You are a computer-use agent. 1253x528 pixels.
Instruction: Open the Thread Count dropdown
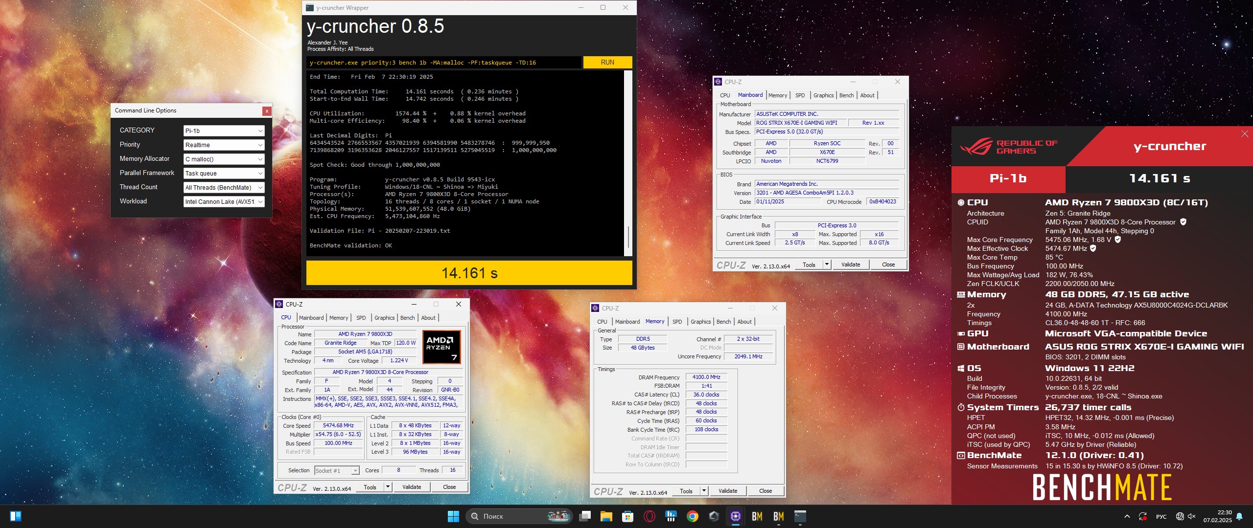[x=224, y=187]
